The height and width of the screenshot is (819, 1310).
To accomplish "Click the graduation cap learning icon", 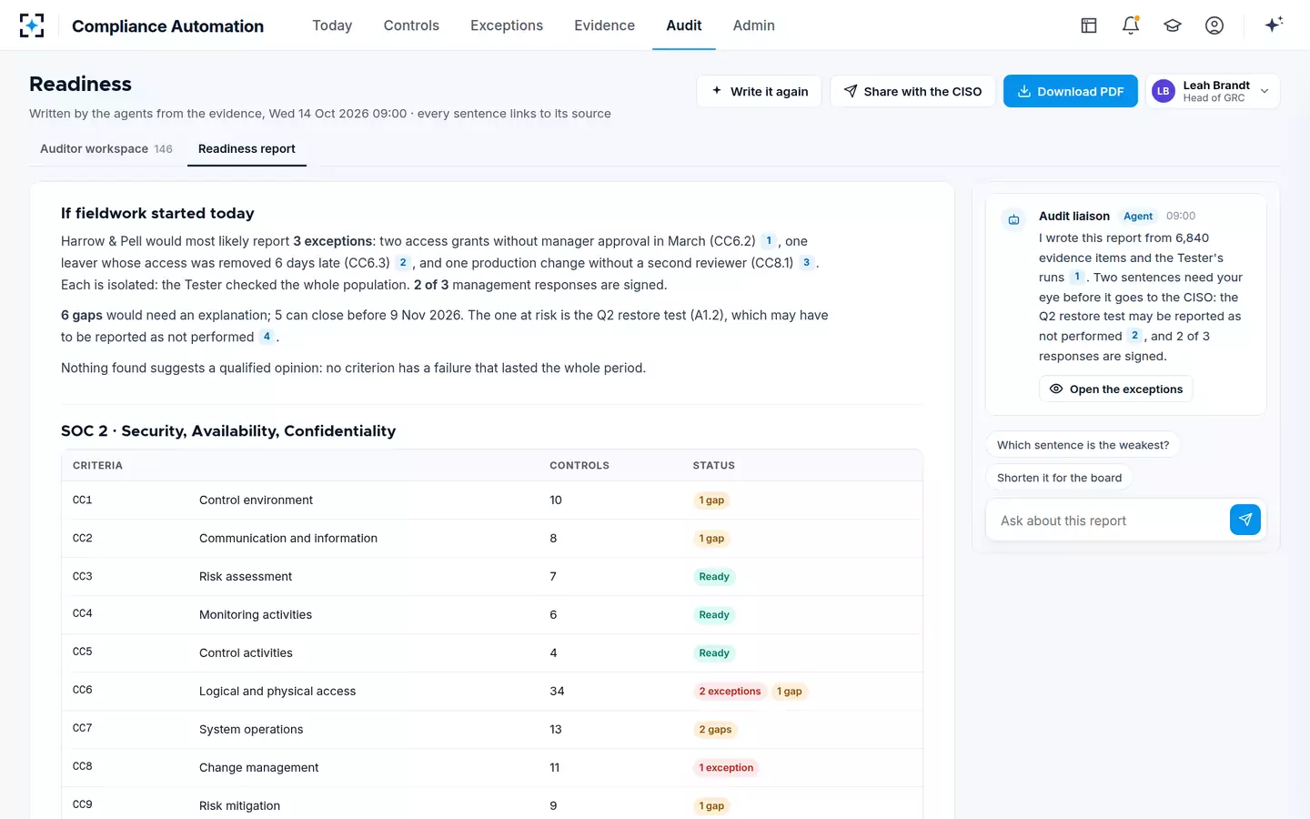I will 1173,25.
